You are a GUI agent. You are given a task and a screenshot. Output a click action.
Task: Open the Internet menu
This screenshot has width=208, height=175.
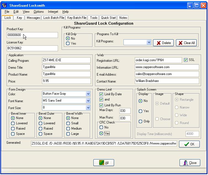point(53,12)
